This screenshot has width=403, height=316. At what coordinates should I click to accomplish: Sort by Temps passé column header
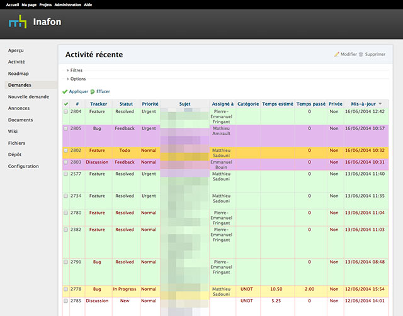[x=310, y=104]
